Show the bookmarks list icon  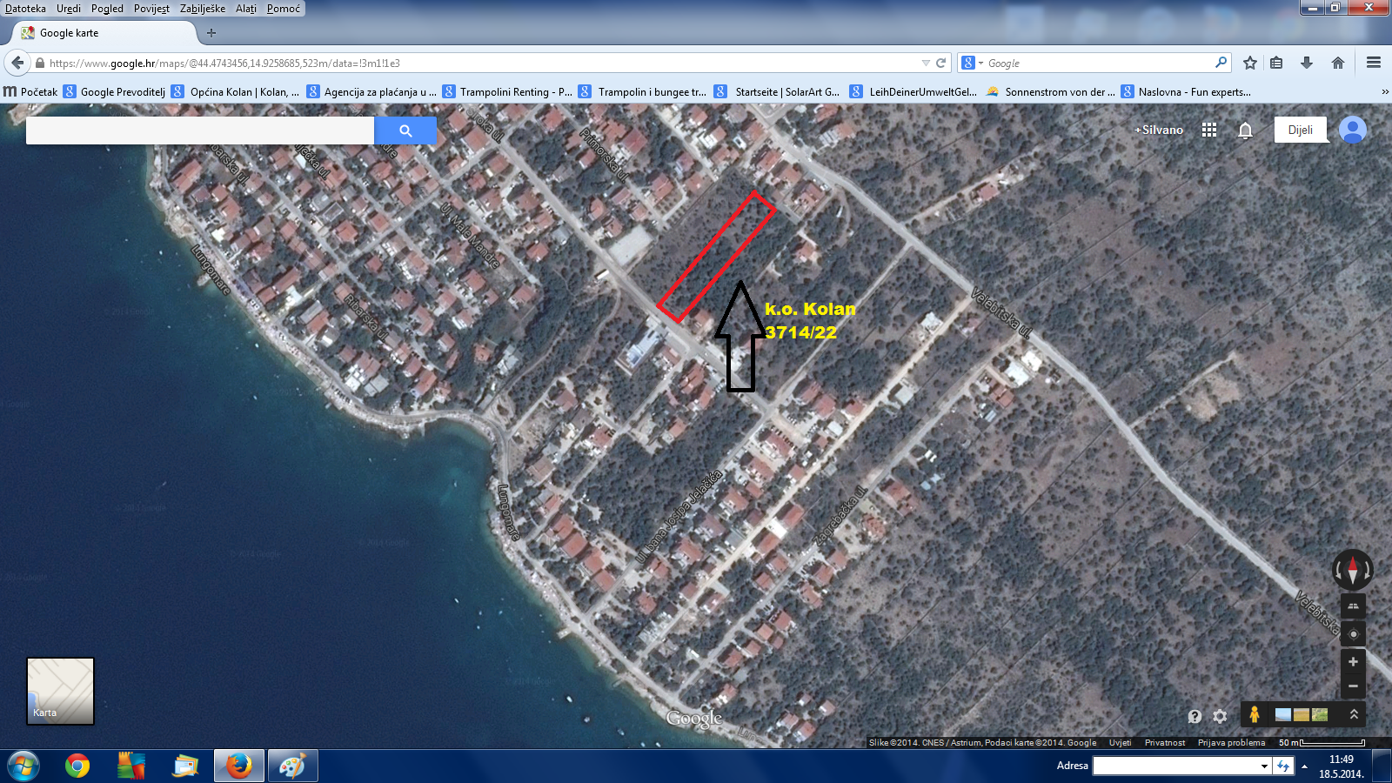1276,63
